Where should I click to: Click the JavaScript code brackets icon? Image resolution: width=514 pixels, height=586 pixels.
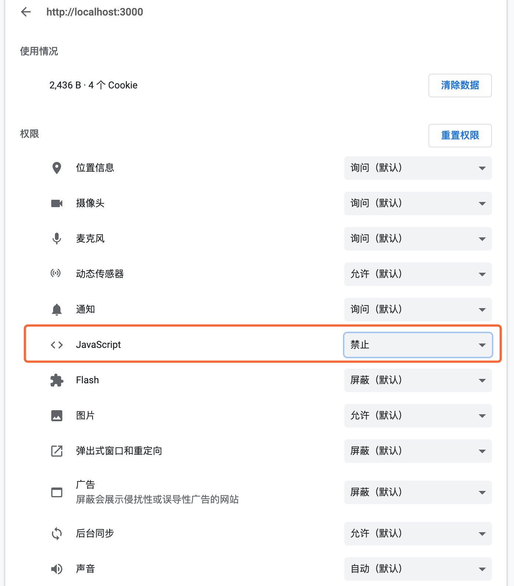coord(57,345)
